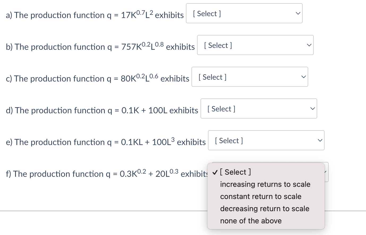
Task: Choose increasing returns to scale for part f
Action: [x=265, y=184]
